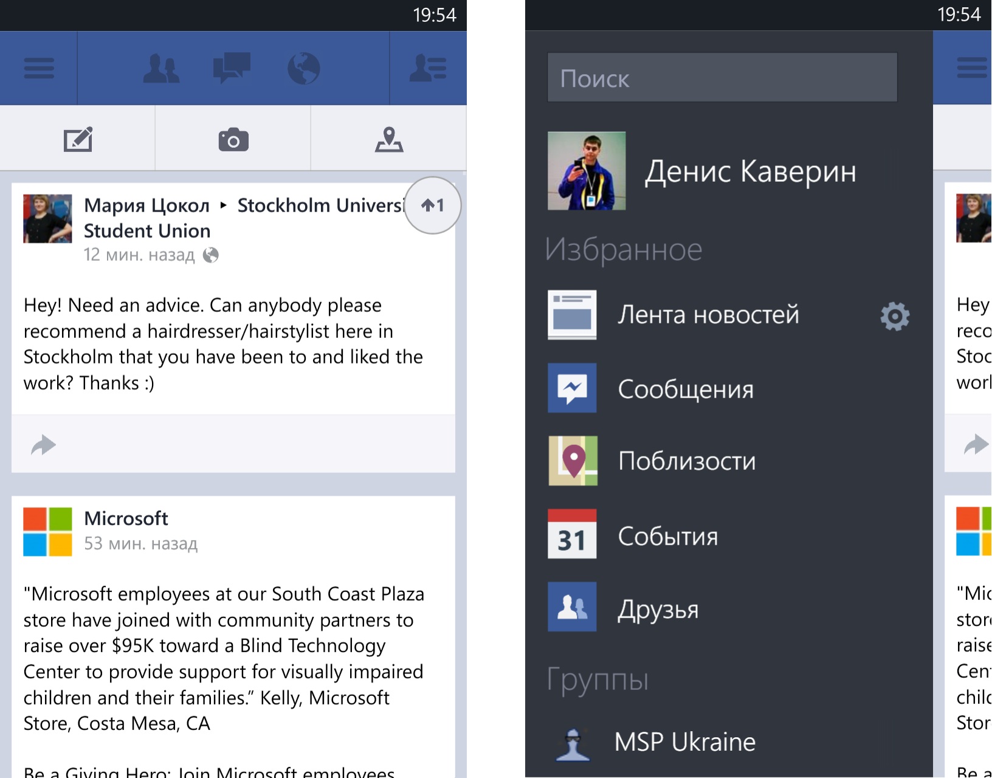Open the Друзья friends icon
Viewport: 992px width, 778px height.
coord(572,607)
